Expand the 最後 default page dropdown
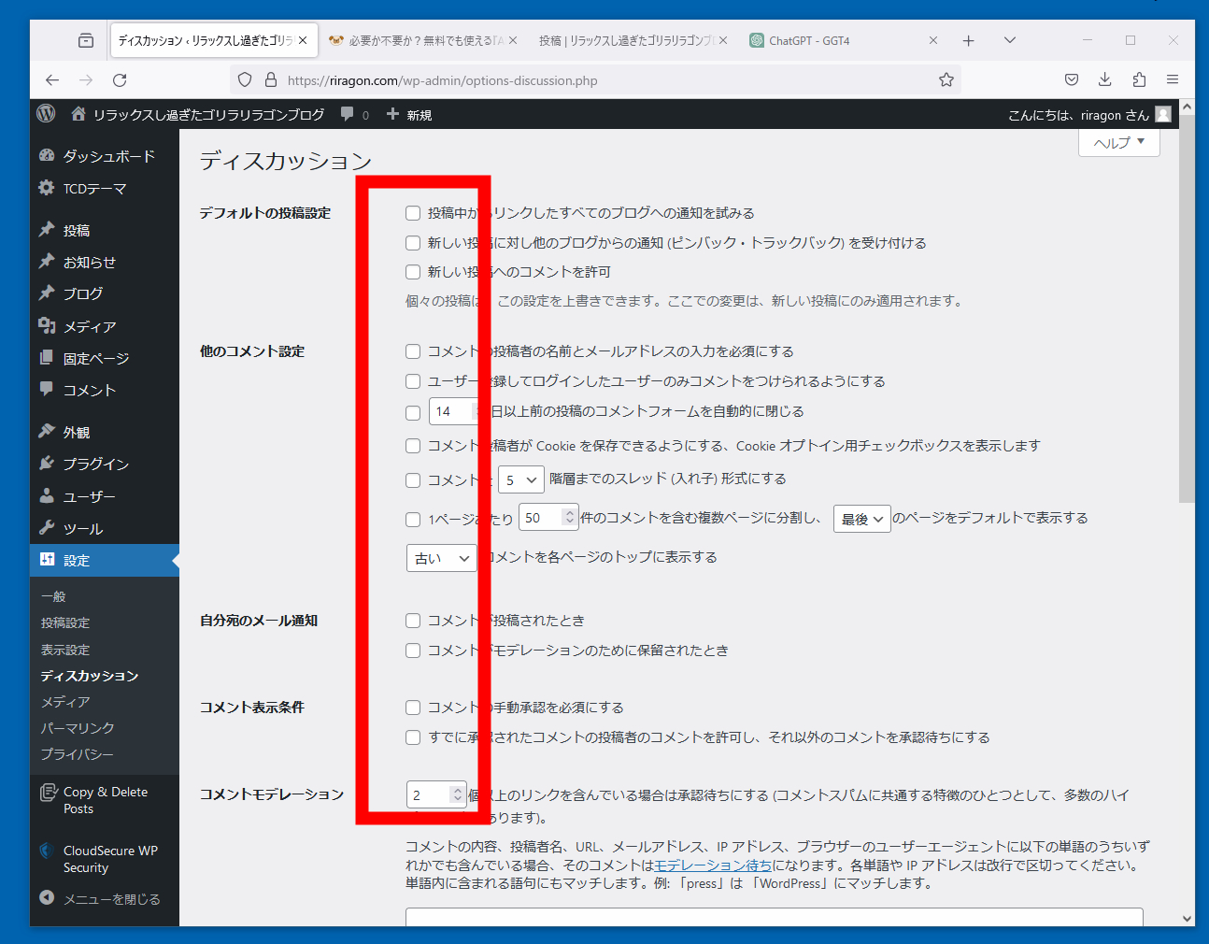The height and width of the screenshot is (944, 1209). pos(861,519)
